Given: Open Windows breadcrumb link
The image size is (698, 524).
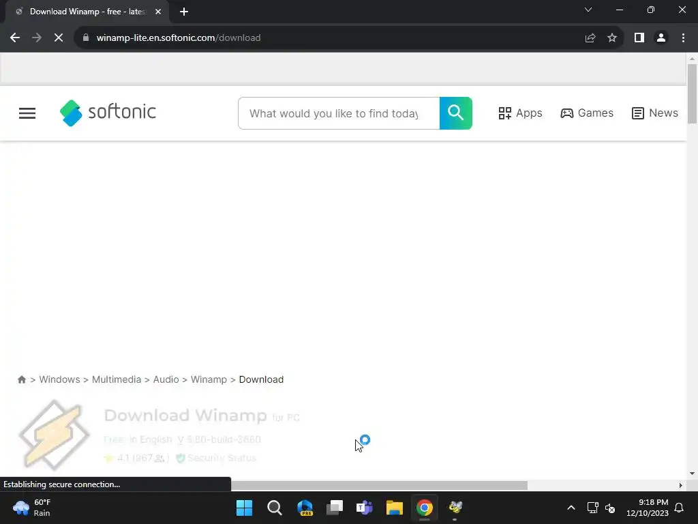Looking at the screenshot, I should click(60, 379).
